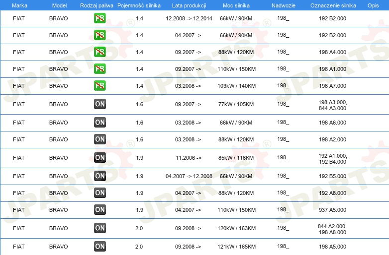Click the Opis column header

point(373,5)
